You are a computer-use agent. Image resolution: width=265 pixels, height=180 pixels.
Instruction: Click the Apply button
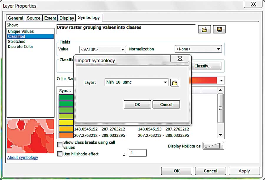(244, 171)
